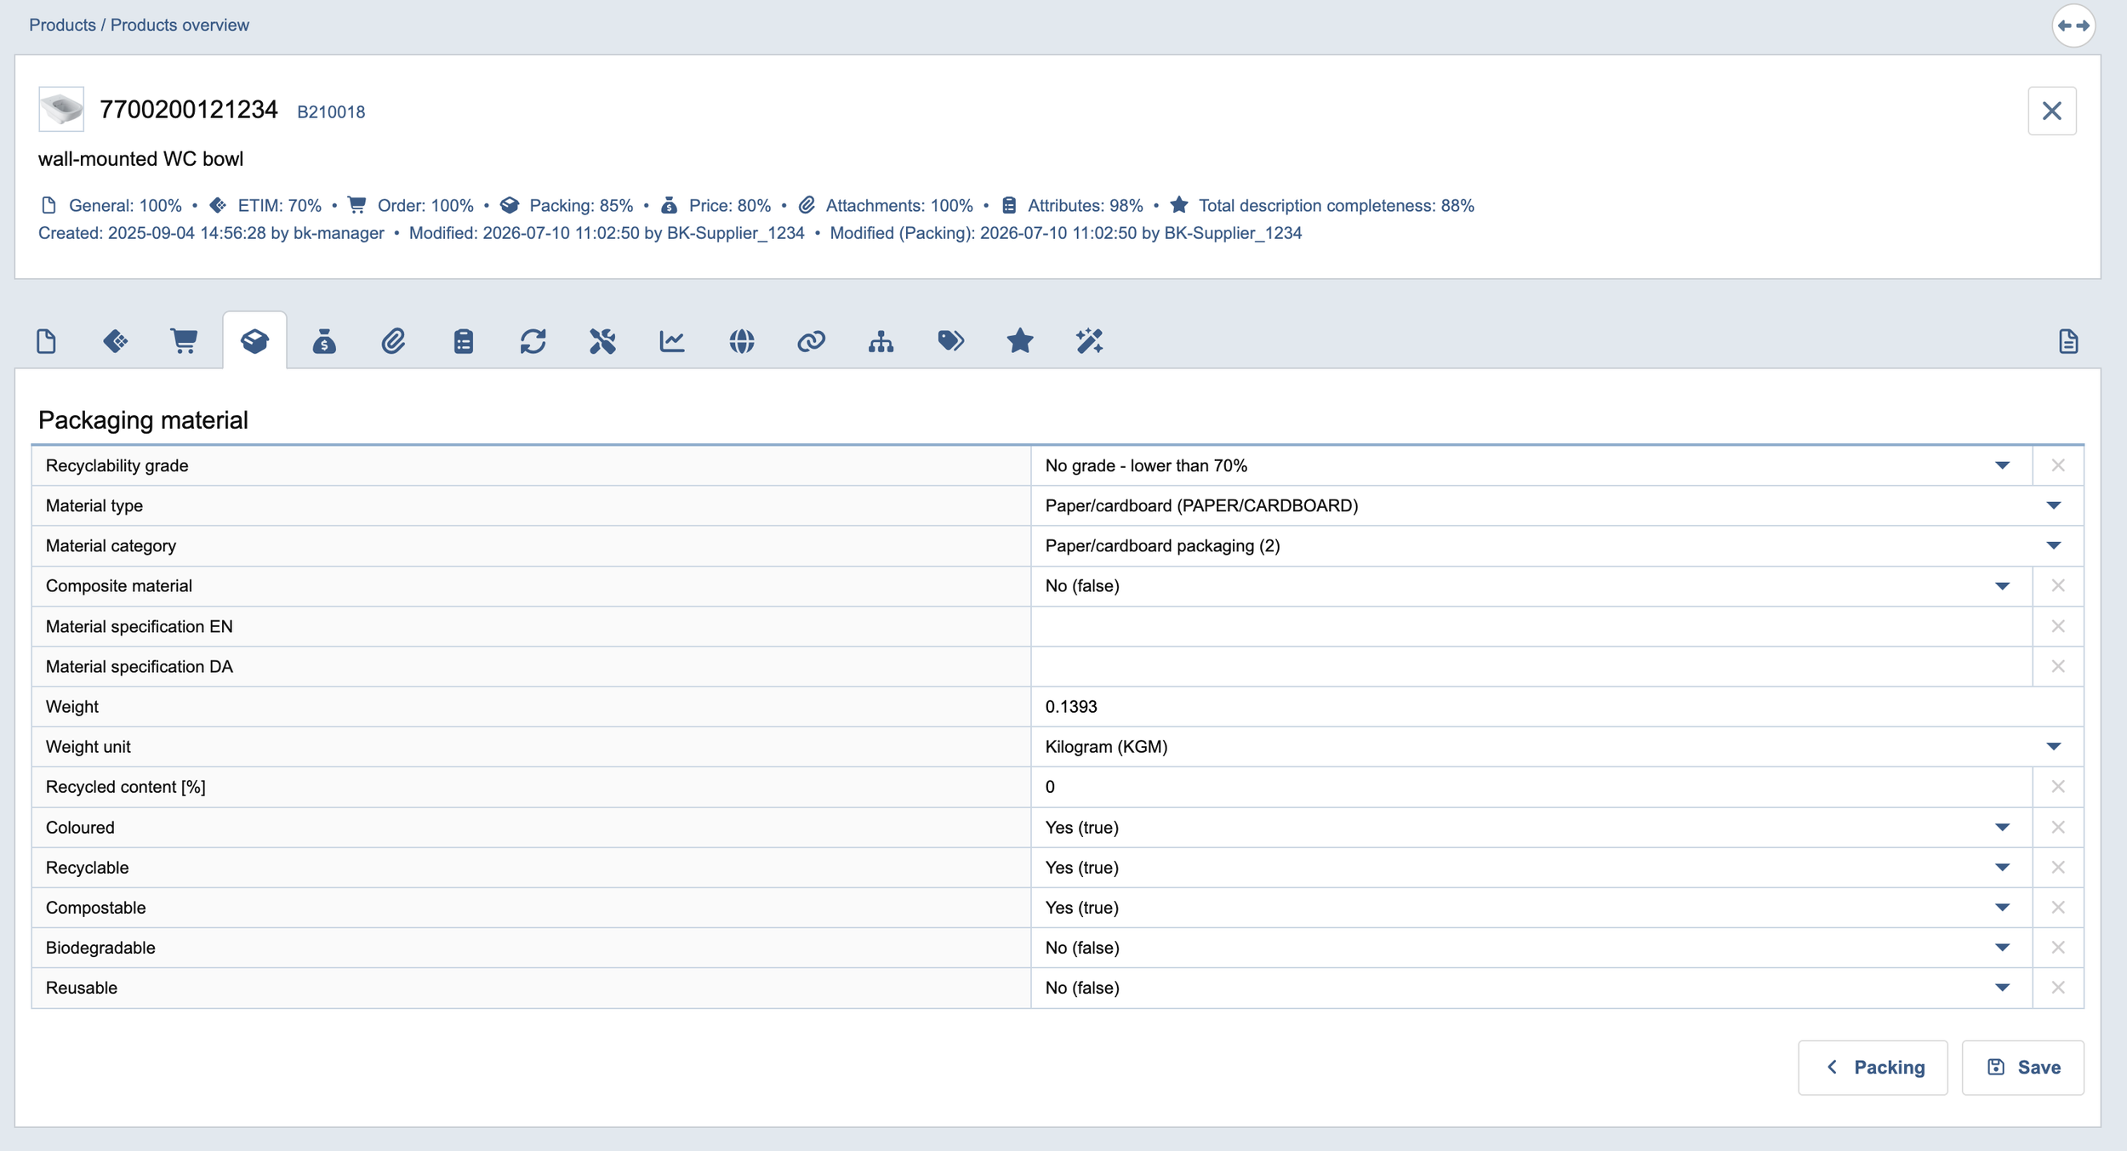Open the Products overview breadcrumb link
The width and height of the screenshot is (2127, 1151).
(x=180, y=25)
